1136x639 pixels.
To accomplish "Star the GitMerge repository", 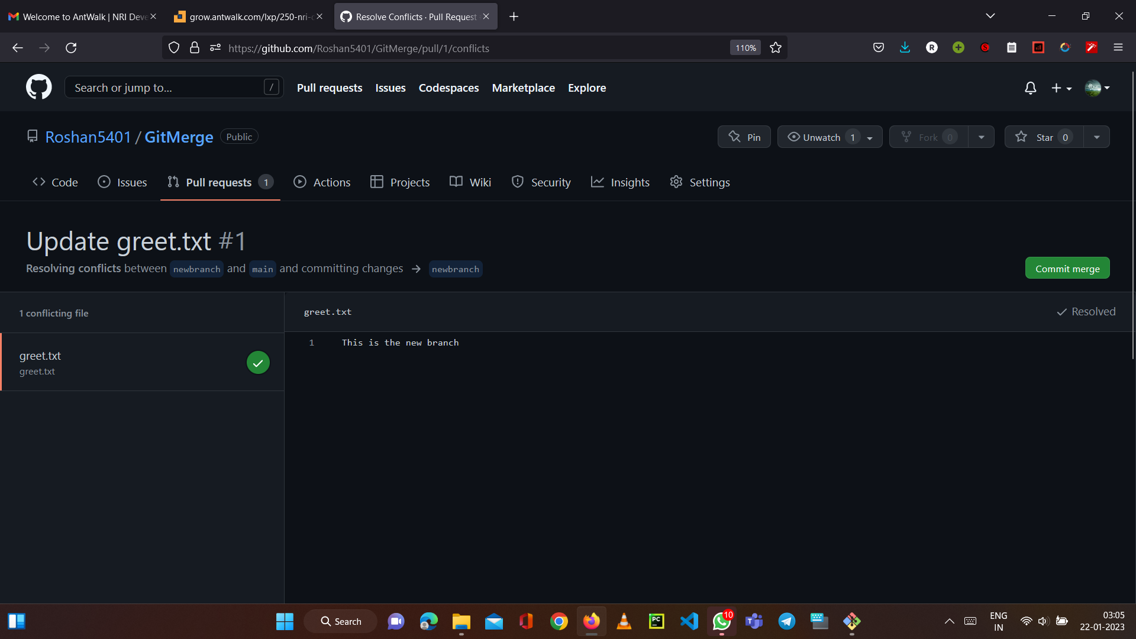I will pyautogui.click(x=1044, y=137).
